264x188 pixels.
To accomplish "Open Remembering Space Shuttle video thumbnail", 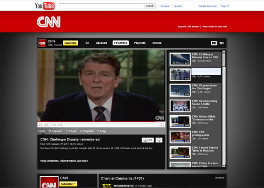I will tap(180, 106).
